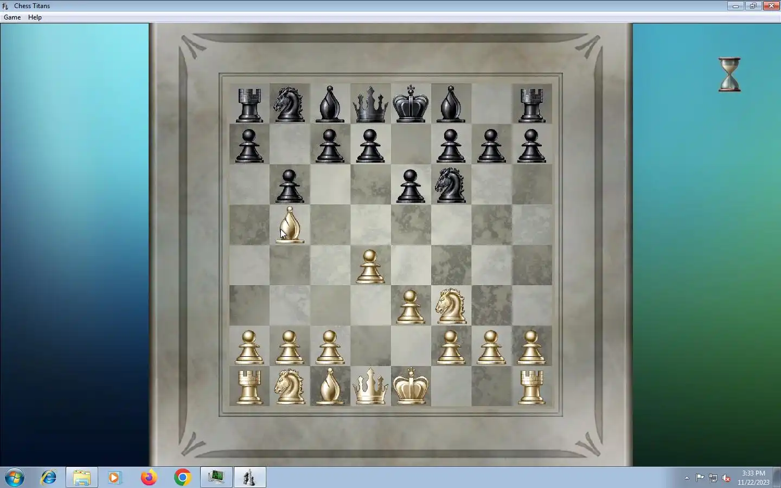
Task: Launch Internet Explorer from the taskbar
Action: [49, 478]
